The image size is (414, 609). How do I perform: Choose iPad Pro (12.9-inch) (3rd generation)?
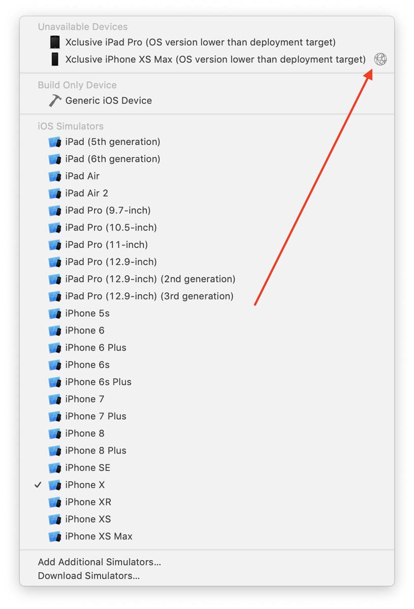click(x=149, y=296)
